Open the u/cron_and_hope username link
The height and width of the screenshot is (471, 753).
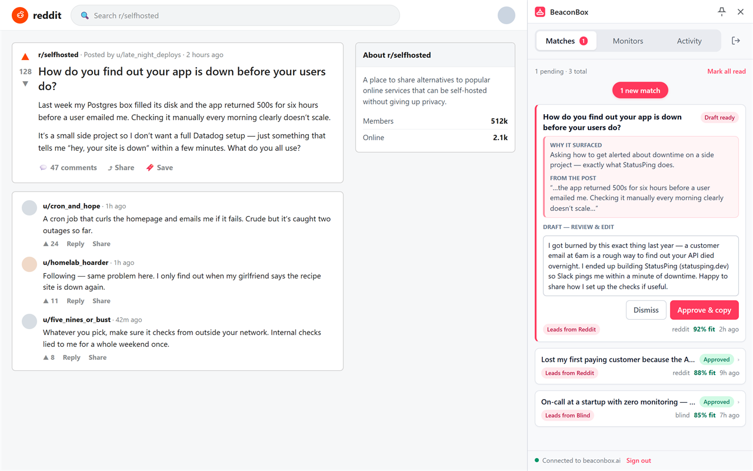(72, 206)
